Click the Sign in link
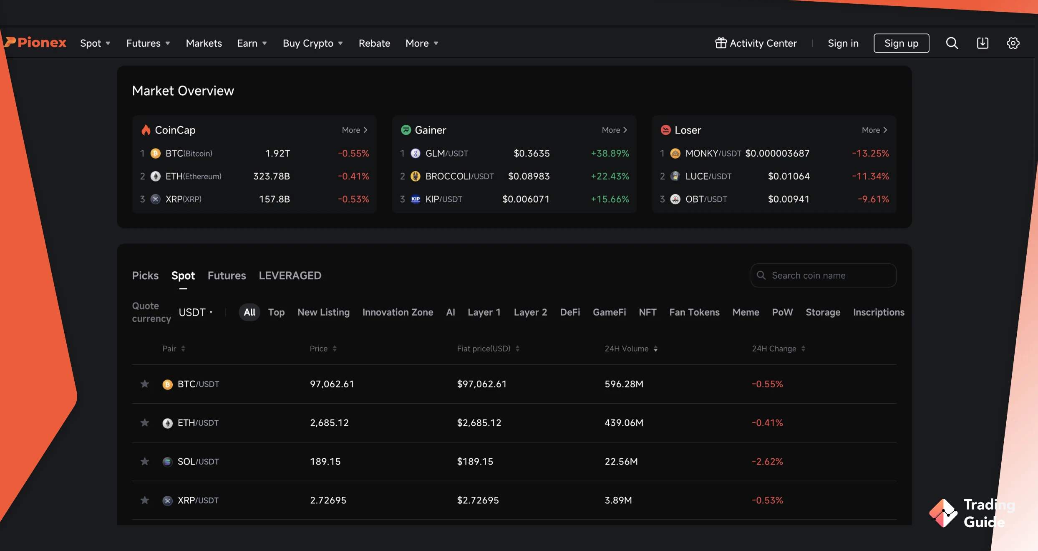 point(843,43)
